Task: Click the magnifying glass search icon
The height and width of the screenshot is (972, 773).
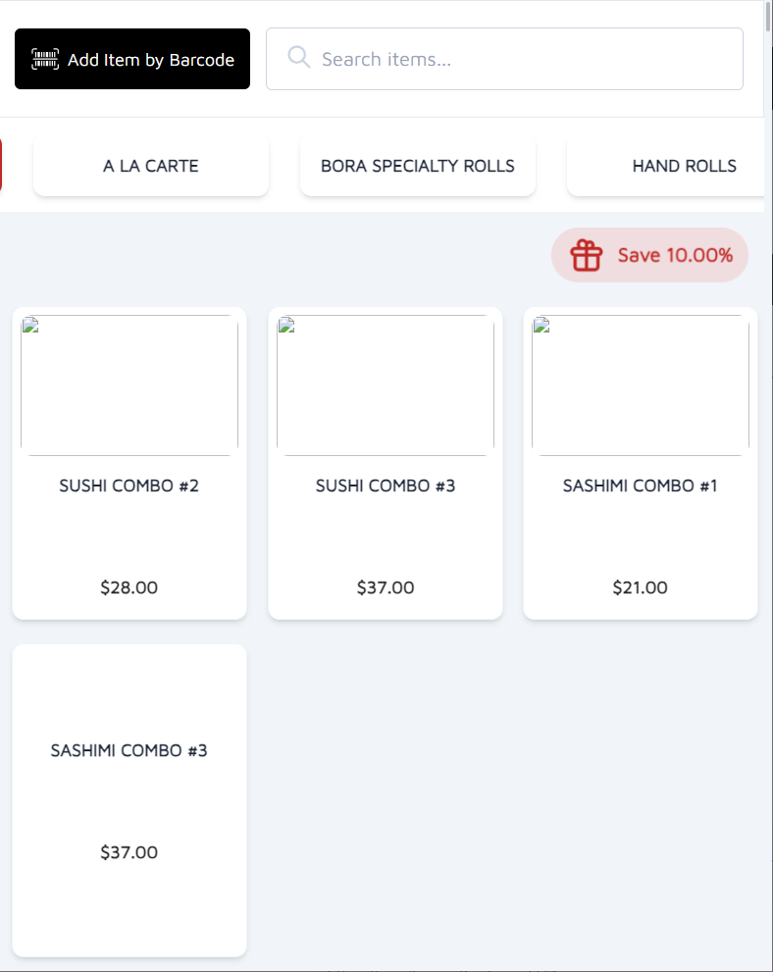Action: [298, 58]
